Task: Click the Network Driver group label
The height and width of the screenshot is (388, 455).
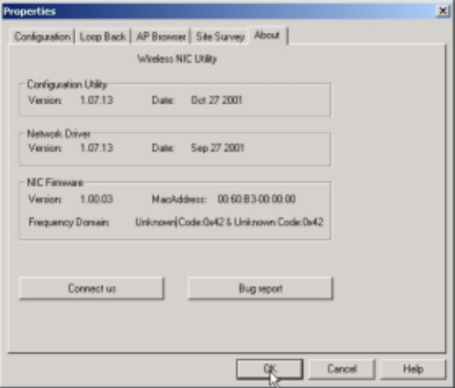Action: tap(58, 134)
